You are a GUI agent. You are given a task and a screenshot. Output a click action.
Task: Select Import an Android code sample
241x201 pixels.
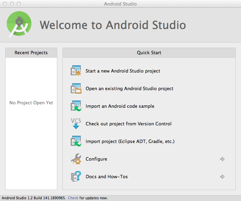pos(120,106)
